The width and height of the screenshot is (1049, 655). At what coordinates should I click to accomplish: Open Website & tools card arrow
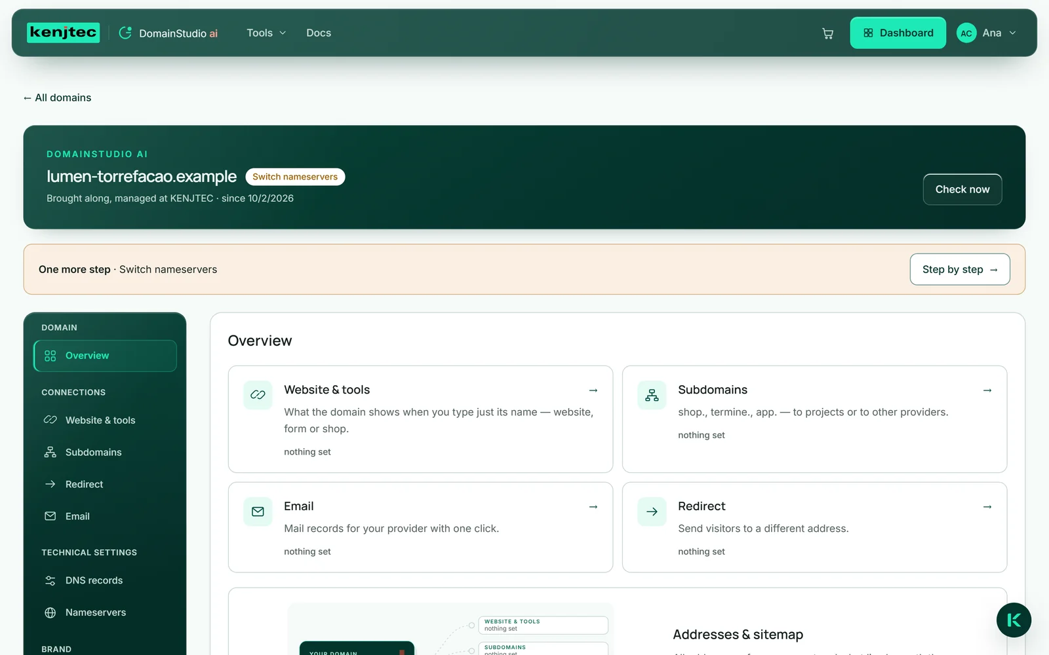click(x=593, y=390)
